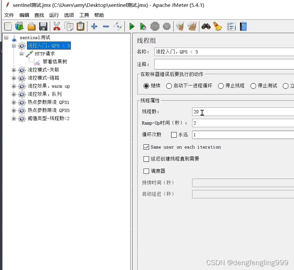Click the blue minus Collapse All icon
This screenshot has width=294, height=270.
106,26
